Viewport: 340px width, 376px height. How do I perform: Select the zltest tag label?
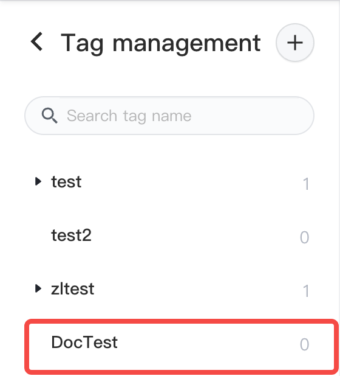click(72, 289)
